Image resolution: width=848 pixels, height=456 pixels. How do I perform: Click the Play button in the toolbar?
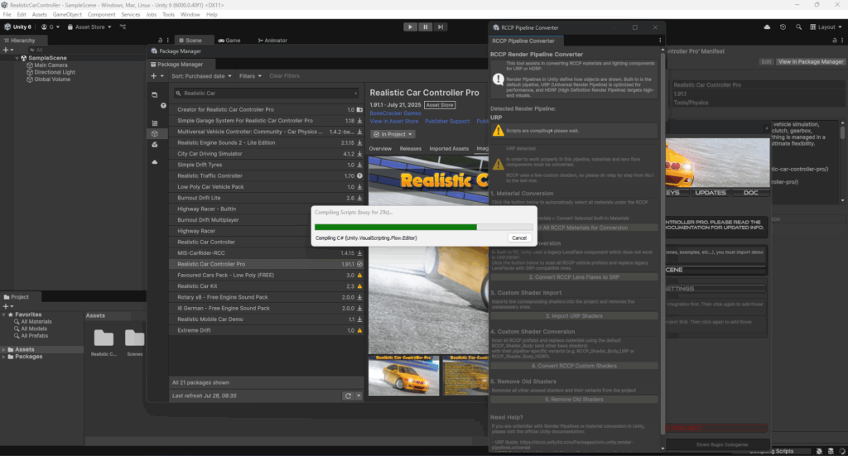click(410, 26)
